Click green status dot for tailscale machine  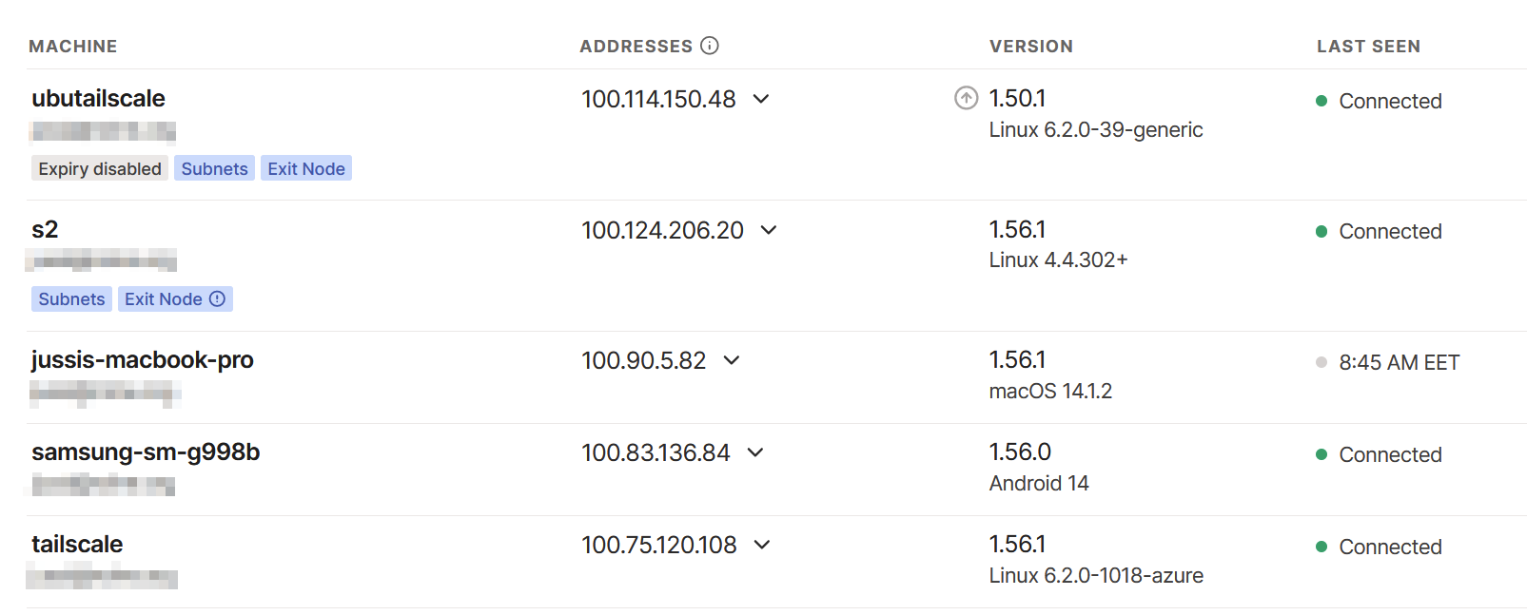[x=1321, y=547]
